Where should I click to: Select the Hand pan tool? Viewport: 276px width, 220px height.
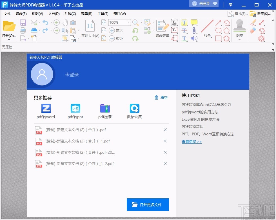65,23
